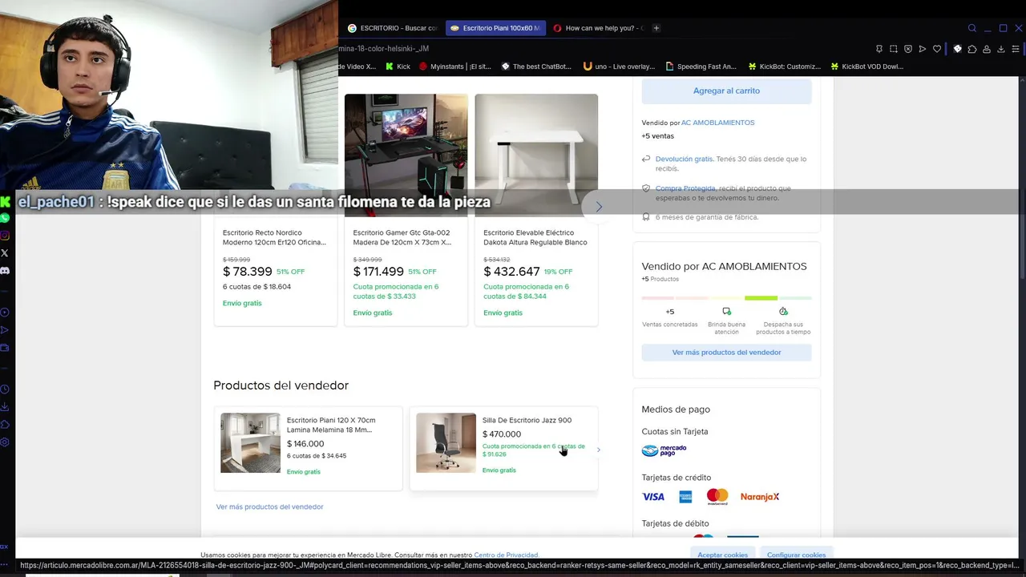Screen dimensions: 1026x577
Task: Click the small 'Ver más productos del vendedor' link
Action: coord(269,506)
